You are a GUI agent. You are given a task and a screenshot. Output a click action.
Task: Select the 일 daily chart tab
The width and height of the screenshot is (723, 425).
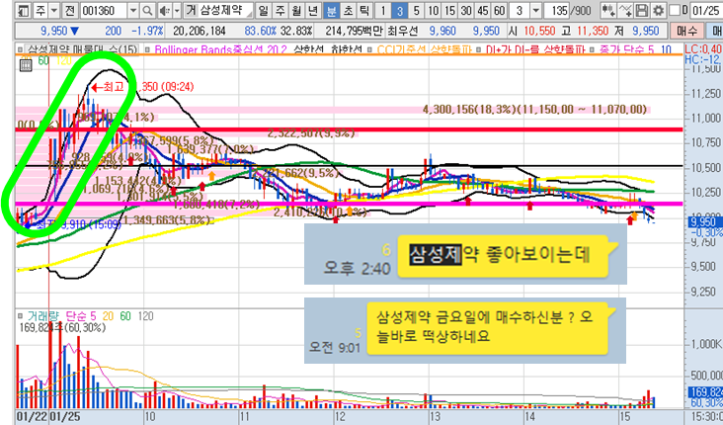point(264,10)
